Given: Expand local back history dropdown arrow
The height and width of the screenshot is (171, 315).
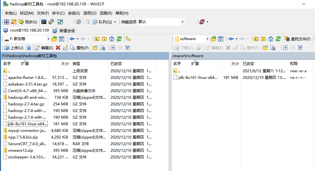Looking at the screenshot, I should coord(77,39).
